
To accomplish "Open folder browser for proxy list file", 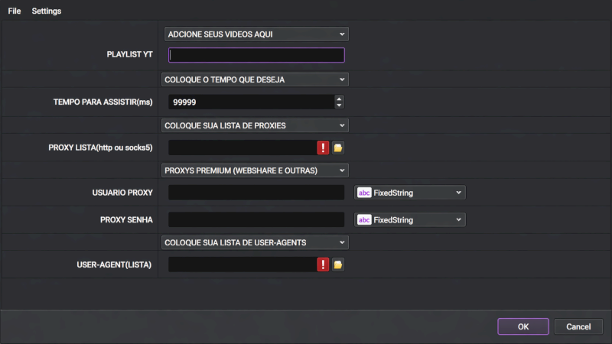I will [337, 148].
